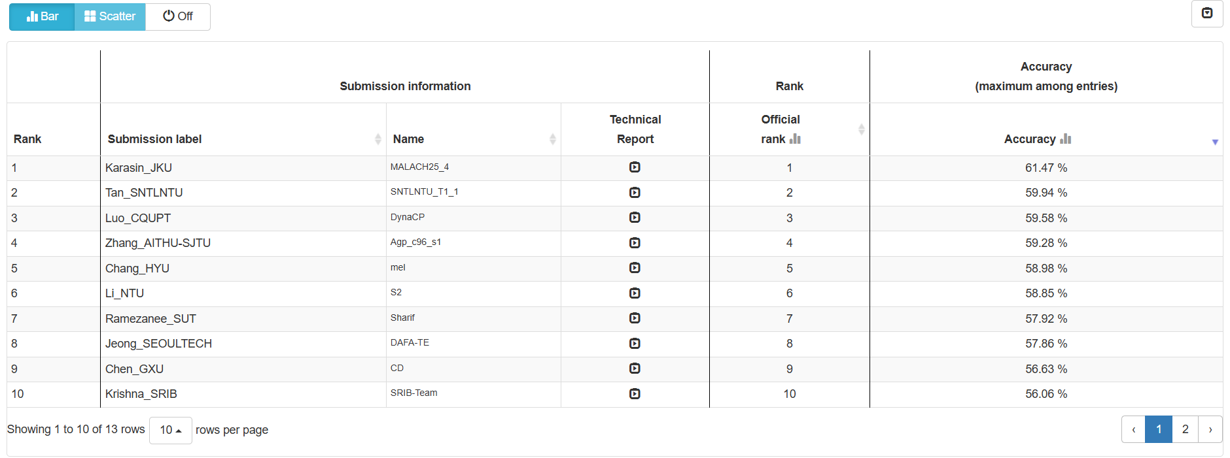Open technical report icon for Karasin_JKU
1230x458 pixels.
coord(635,167)
